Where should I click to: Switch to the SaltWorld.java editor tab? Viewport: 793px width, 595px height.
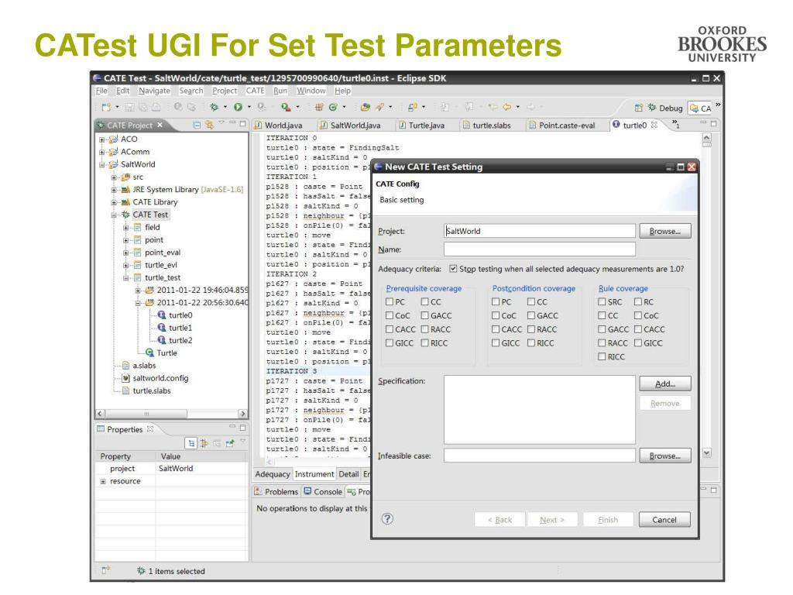click(349, 126)
